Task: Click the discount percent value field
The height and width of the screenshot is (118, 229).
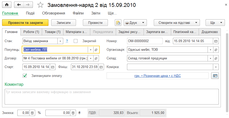Action: [x=24, y=113]
